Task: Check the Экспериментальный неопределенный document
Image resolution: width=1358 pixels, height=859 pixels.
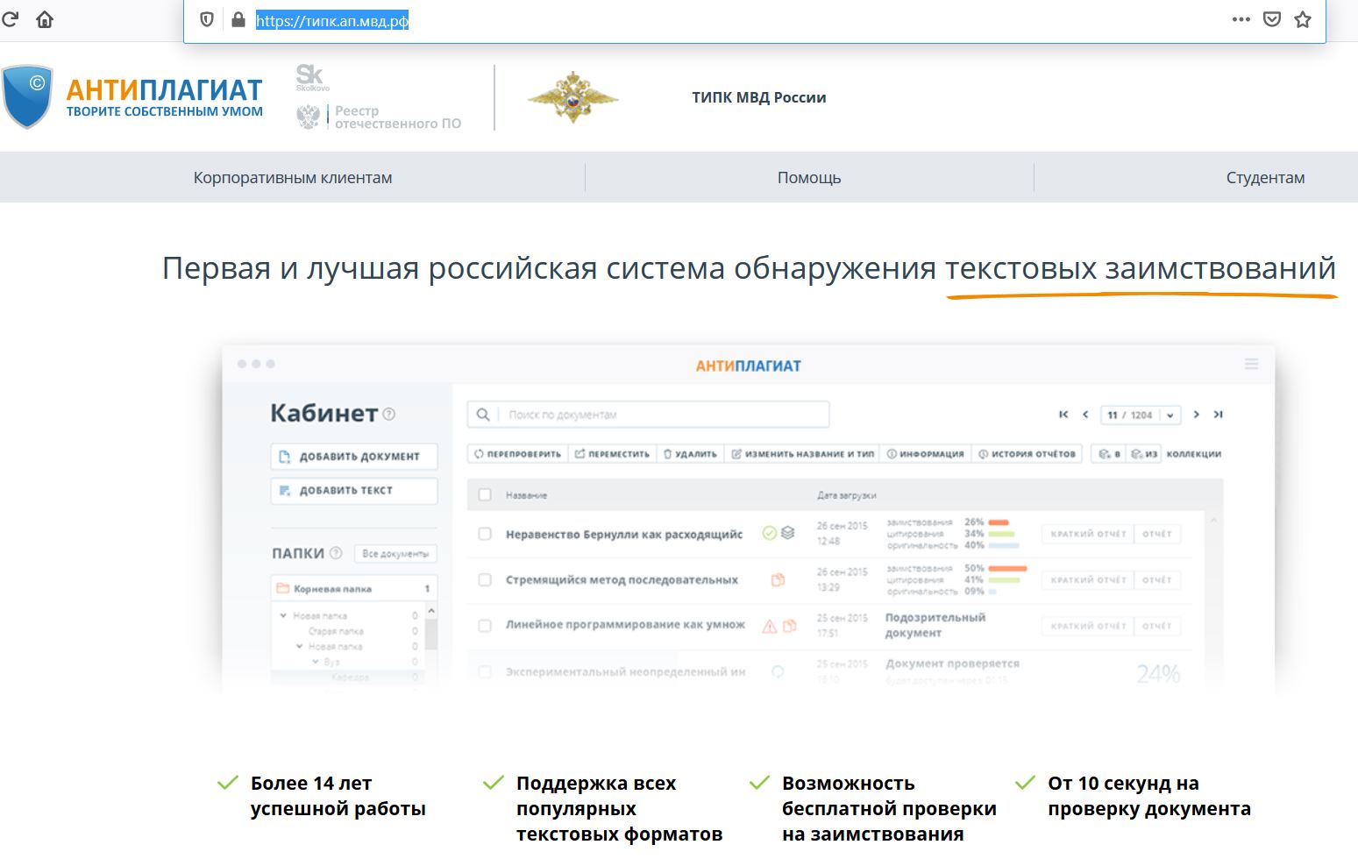Action: pos(485,671)
